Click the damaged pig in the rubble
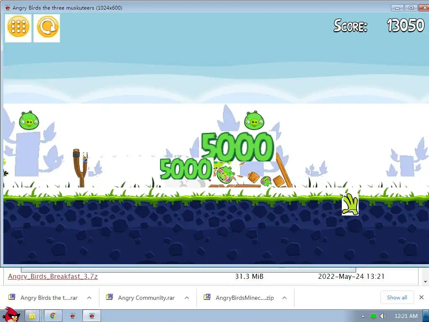The height and width of the screenshot is (322, 429). point(225,174)
